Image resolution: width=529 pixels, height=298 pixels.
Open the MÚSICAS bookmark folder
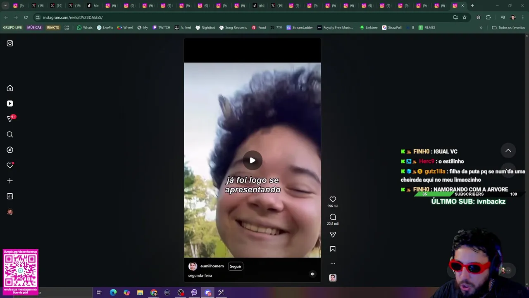point(34,28)
